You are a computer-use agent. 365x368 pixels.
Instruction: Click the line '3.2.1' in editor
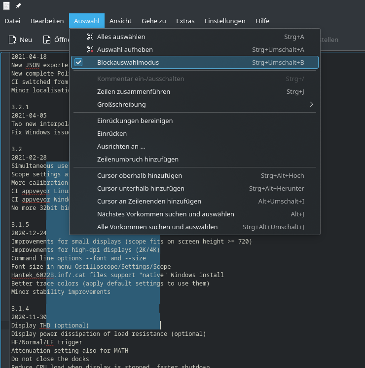(x=20, y=107)
